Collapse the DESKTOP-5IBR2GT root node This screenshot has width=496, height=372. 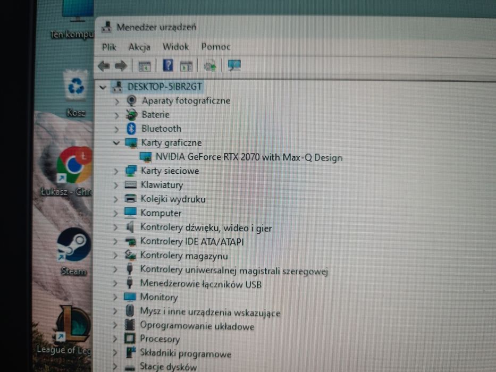click(103, 87)
